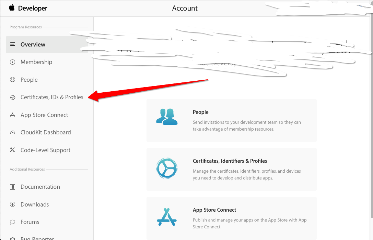Click 'Manage the certificates, identifiers' description text

pos(247,175)
